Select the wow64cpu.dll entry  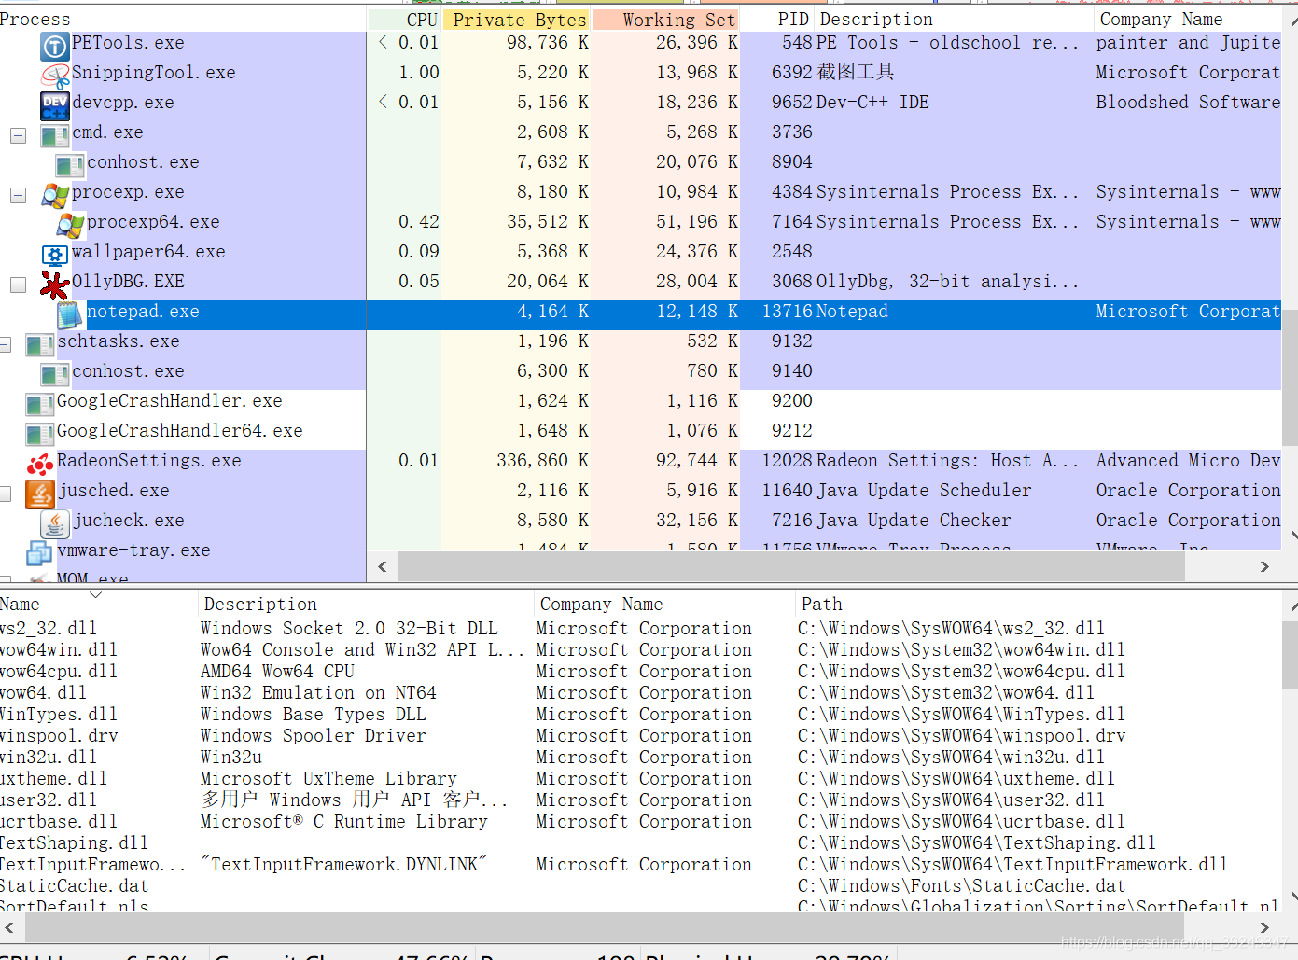click(59, 671)
